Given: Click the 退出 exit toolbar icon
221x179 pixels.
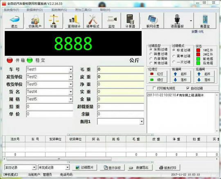Looking at the screenshot, I should coord(14,21).
